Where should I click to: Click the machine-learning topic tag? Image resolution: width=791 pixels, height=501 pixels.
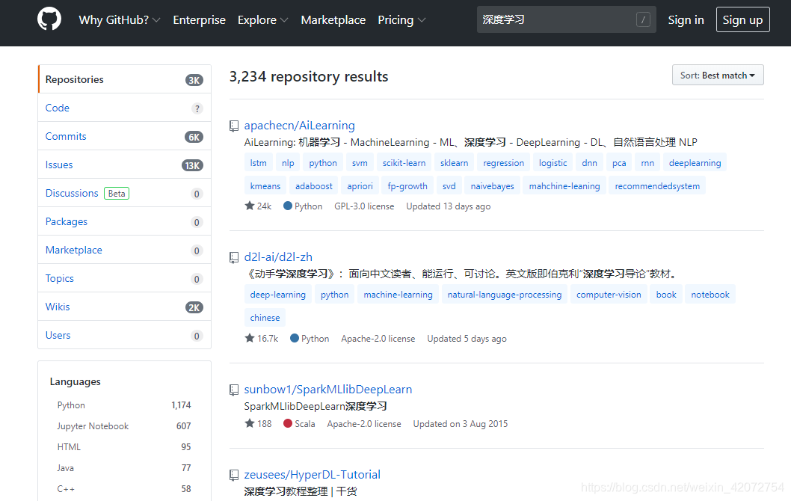pos(398,294)
